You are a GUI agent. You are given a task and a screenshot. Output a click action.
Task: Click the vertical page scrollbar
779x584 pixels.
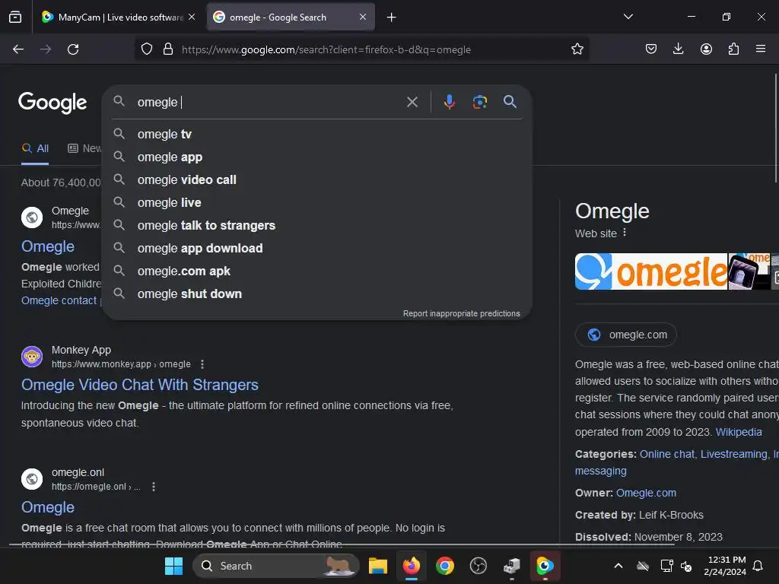point(775,128)
